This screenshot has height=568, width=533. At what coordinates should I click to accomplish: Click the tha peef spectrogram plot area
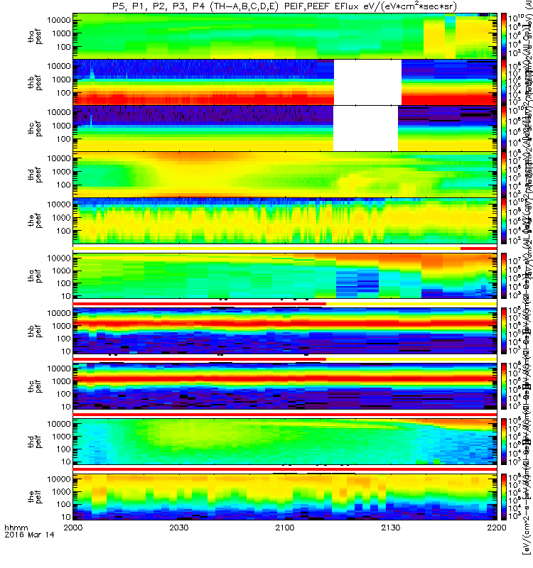tap(285, 36)
